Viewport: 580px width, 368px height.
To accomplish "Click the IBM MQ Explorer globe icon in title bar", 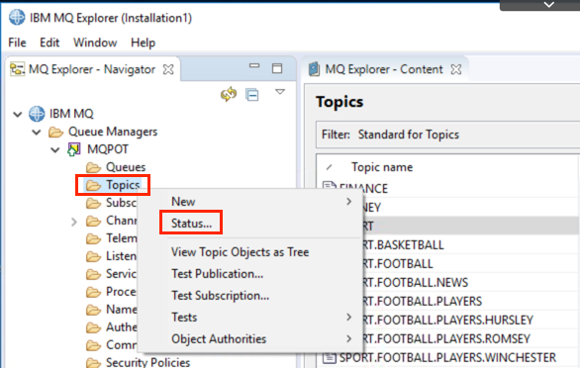I will [x=17, y=18].
